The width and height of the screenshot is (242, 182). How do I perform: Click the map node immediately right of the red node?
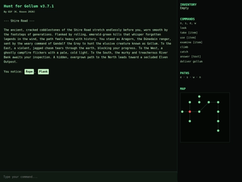199,111
